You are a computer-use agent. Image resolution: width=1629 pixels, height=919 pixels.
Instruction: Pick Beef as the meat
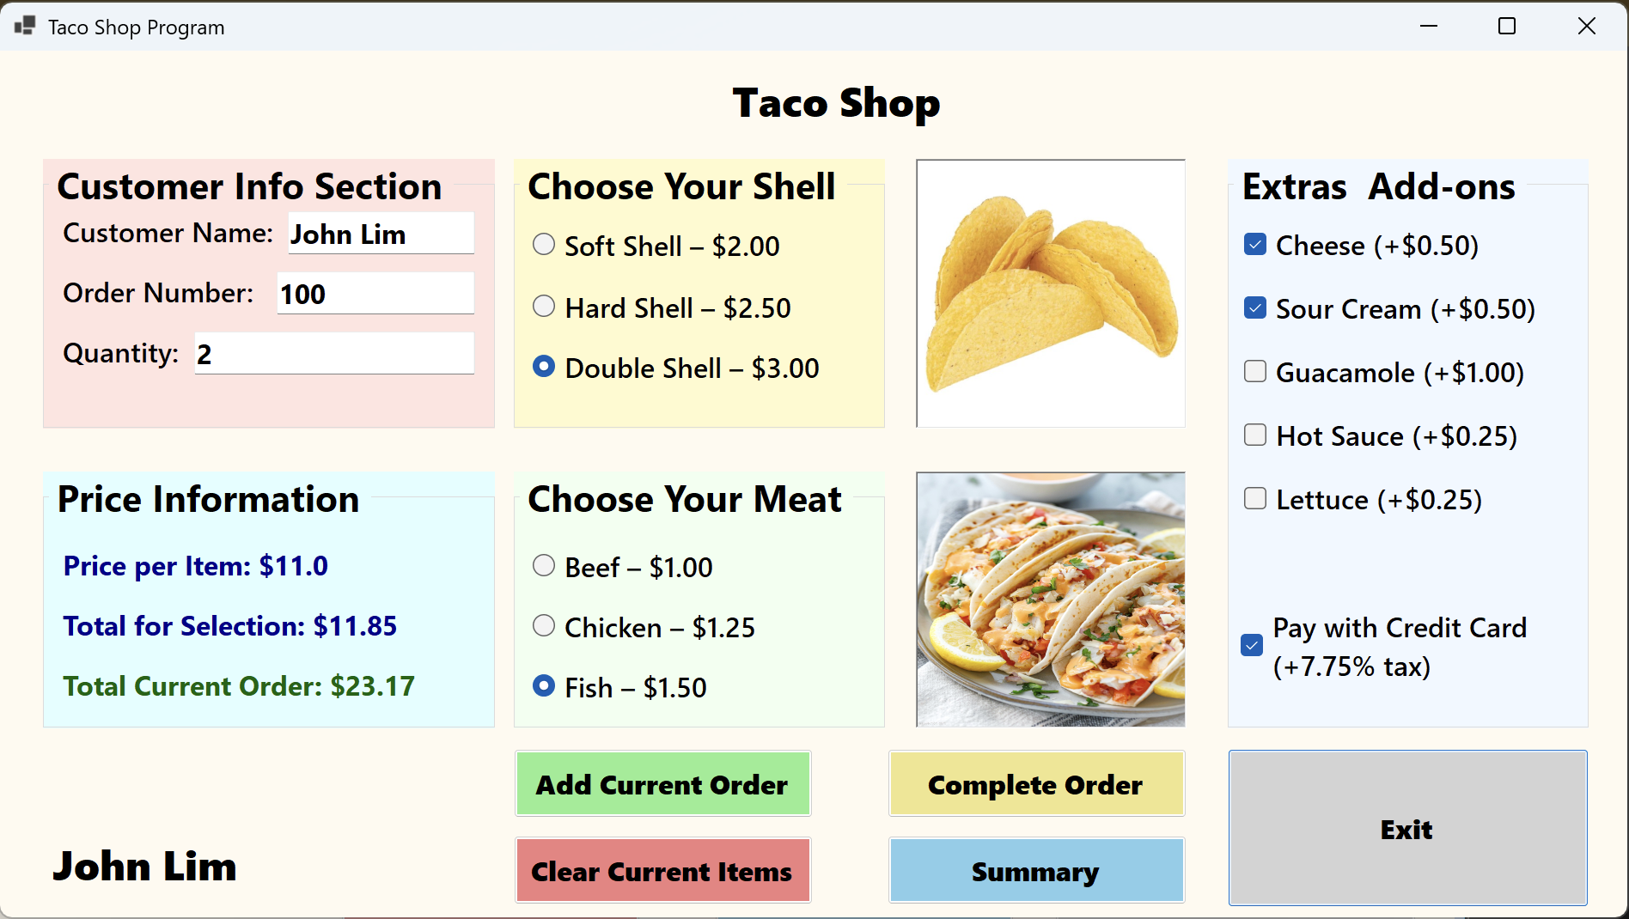(544, 566)
